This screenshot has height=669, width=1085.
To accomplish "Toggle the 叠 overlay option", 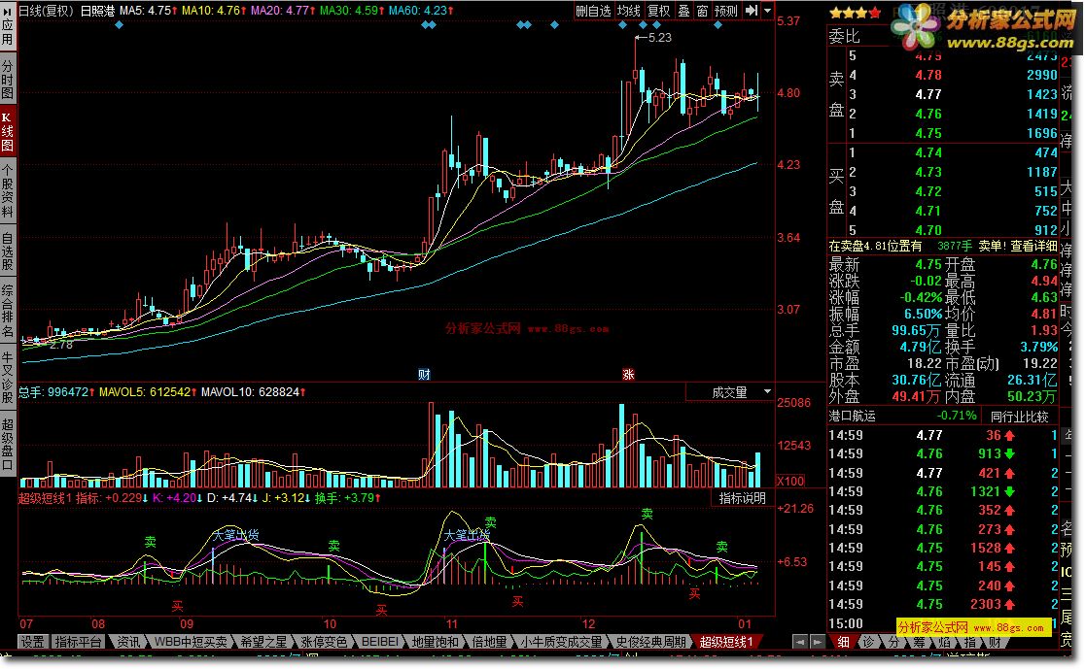I will click(x=683, y=11).
